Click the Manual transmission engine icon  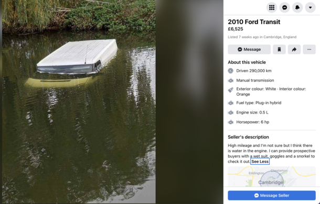231,81
